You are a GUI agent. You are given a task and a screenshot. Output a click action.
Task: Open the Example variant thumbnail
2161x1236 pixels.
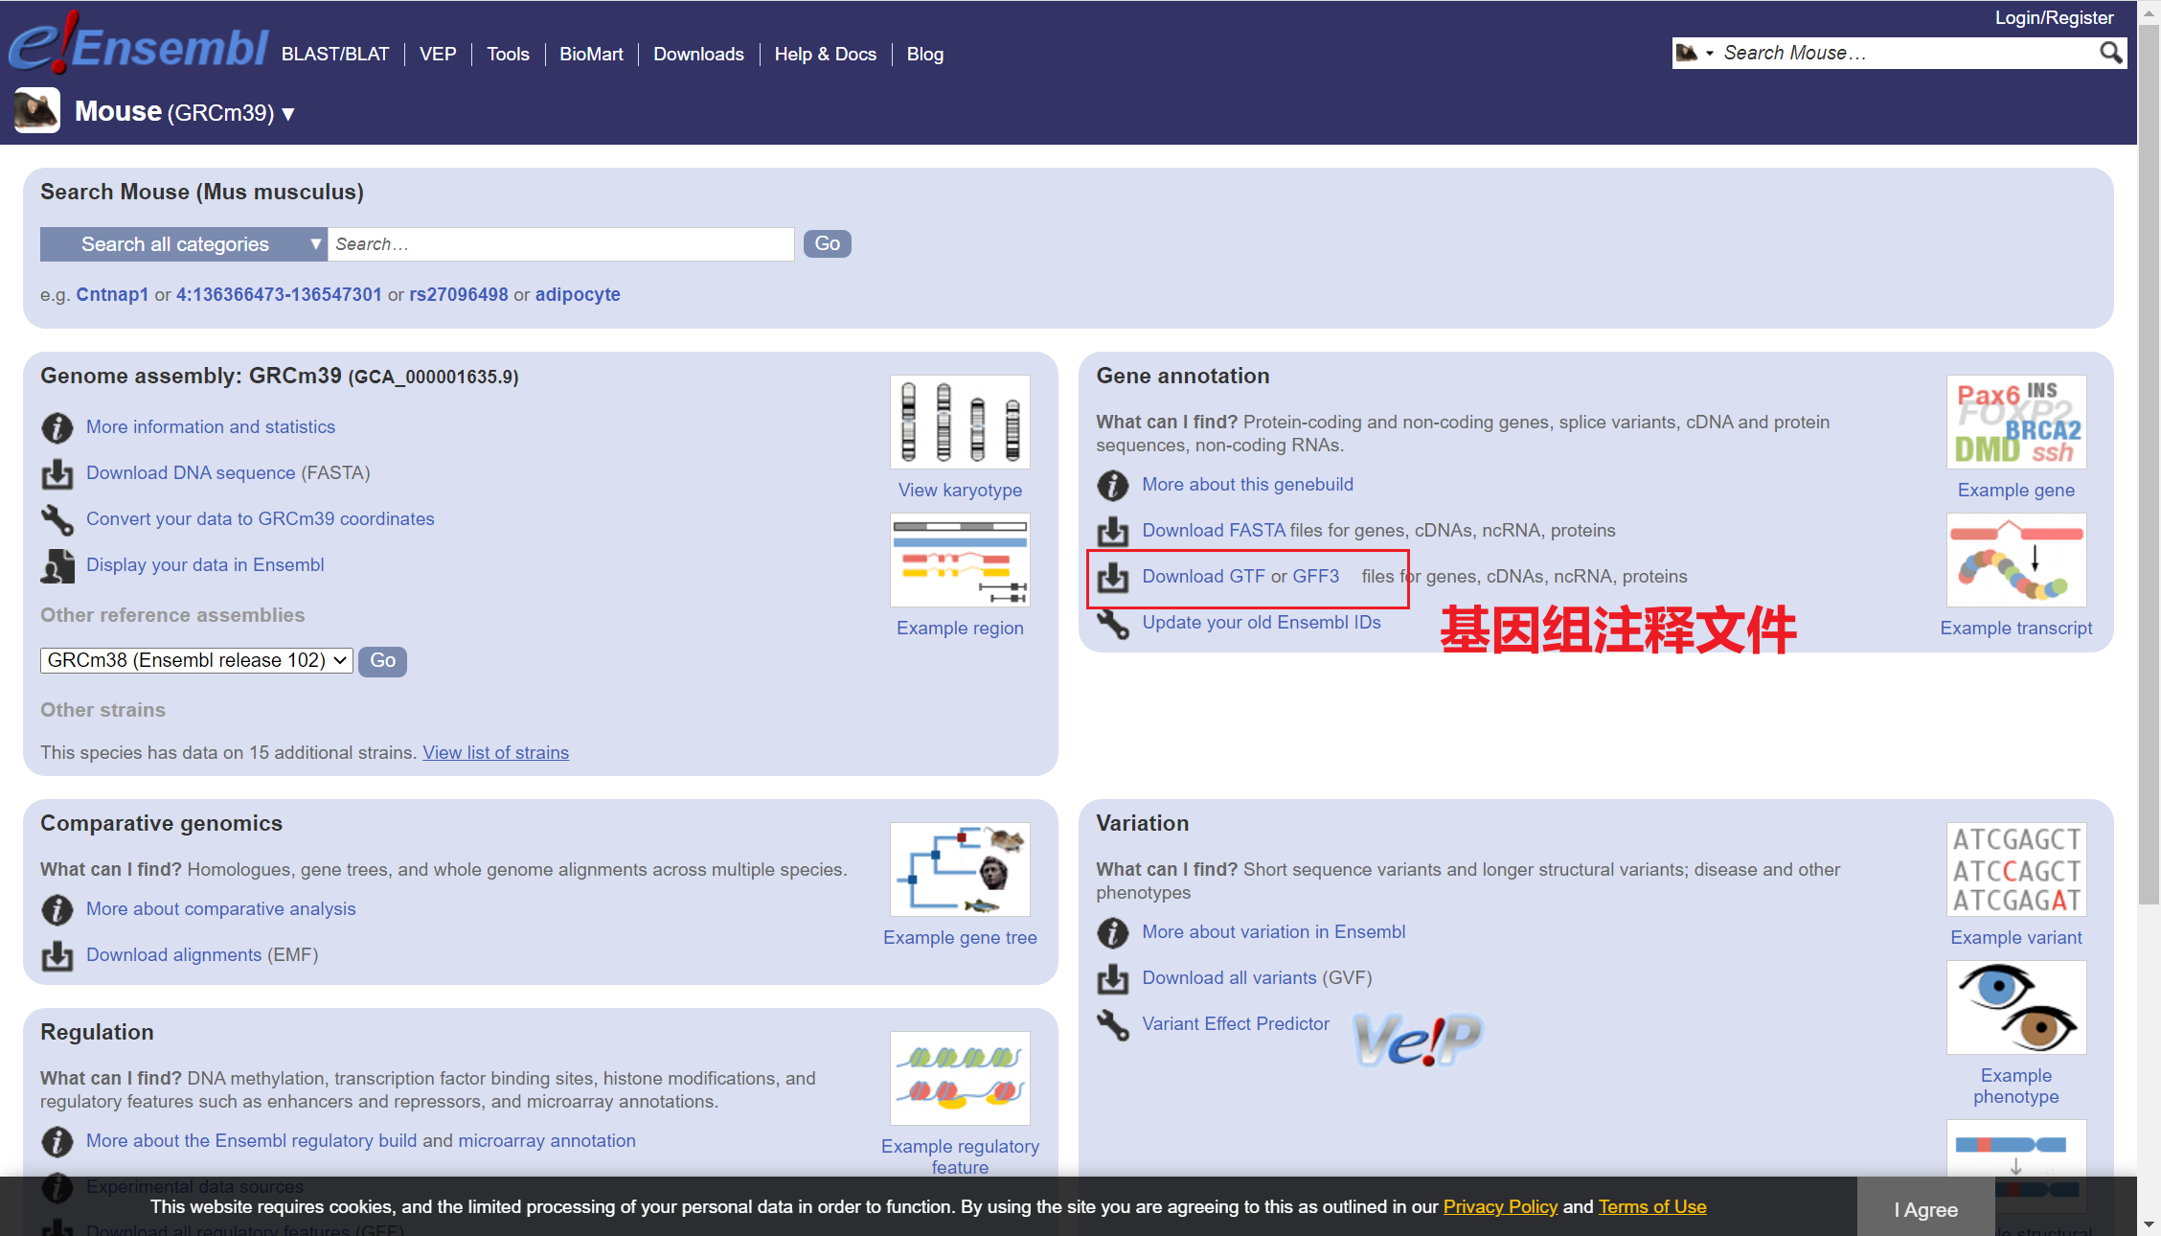point(2016,869)
